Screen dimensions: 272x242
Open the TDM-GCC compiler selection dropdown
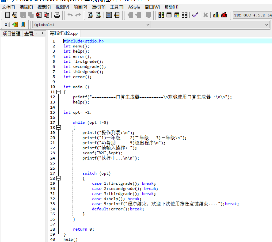tap(252, 15)
